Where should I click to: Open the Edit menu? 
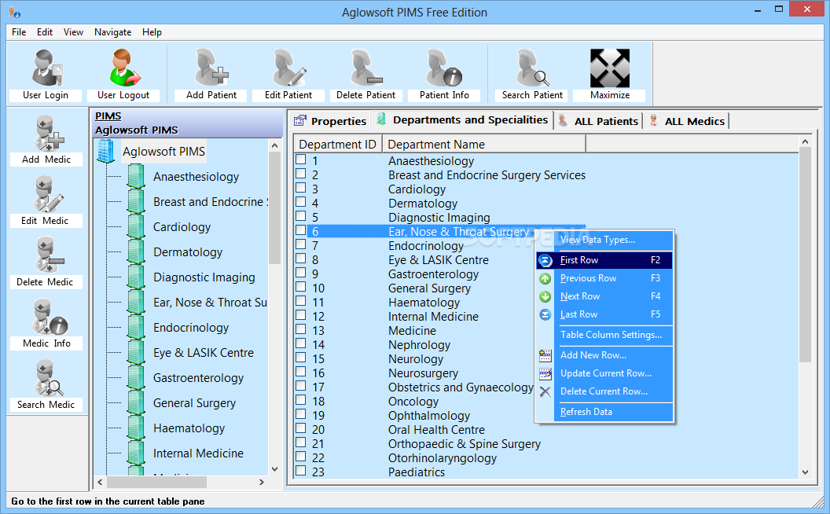pos(45,31)
